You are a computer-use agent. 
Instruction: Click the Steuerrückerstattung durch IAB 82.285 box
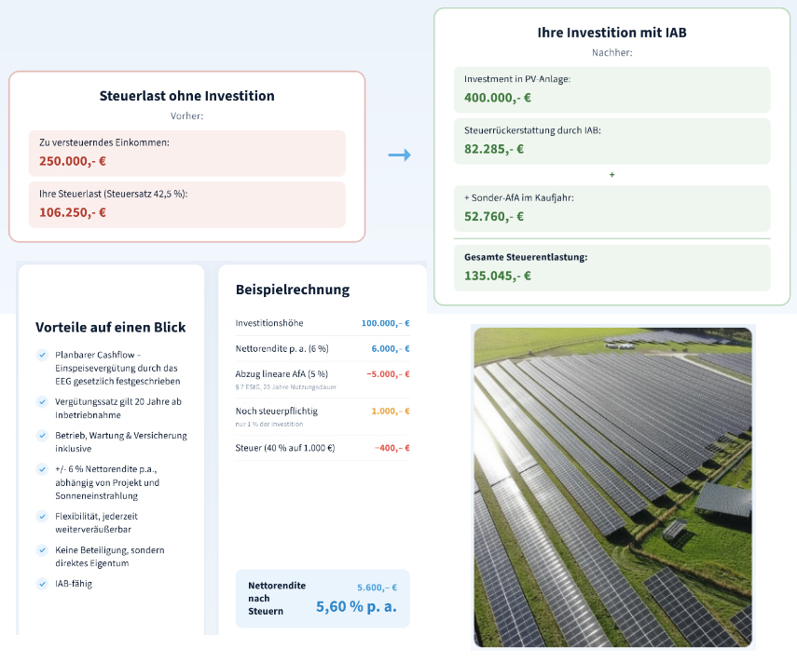coord(612,142)
